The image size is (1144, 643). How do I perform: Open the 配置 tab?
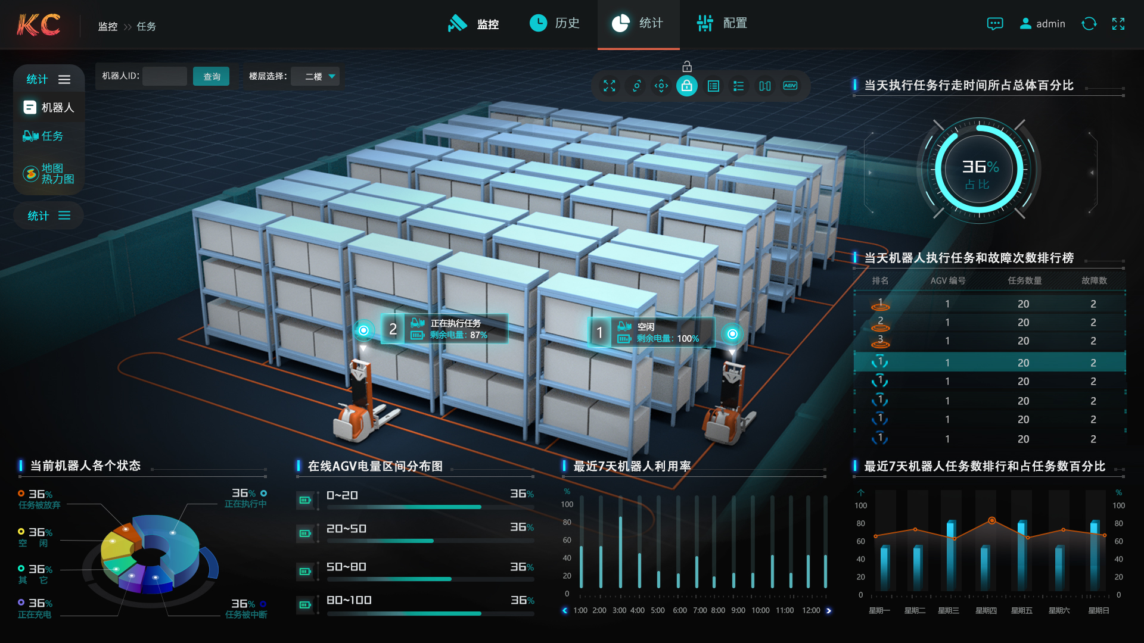722,23
